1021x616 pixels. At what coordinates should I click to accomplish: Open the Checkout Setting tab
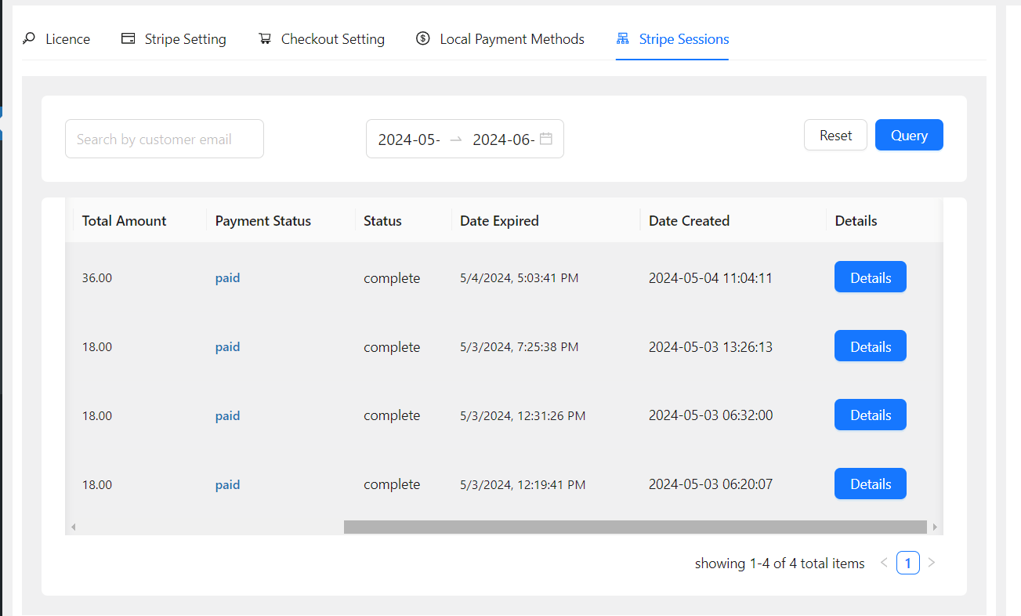pos(332,39)
